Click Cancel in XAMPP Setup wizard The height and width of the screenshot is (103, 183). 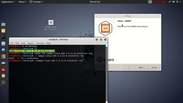click(x=154, y=68)
